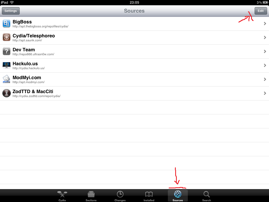The width and height of the screenshot is (269, 202).
Task: Open the Cydia home tab
Action: tap(62, 196)
